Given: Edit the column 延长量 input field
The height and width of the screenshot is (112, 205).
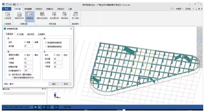Looking at the screenshot, I should pyautogui.click(x=58, y=59).
